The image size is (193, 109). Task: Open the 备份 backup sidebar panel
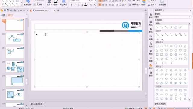(x=151, y=74)
